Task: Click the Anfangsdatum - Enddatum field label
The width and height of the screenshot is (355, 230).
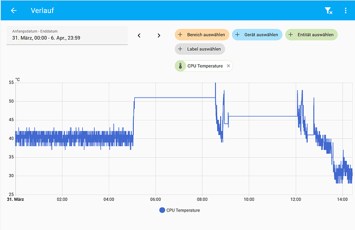Action: 35,31
